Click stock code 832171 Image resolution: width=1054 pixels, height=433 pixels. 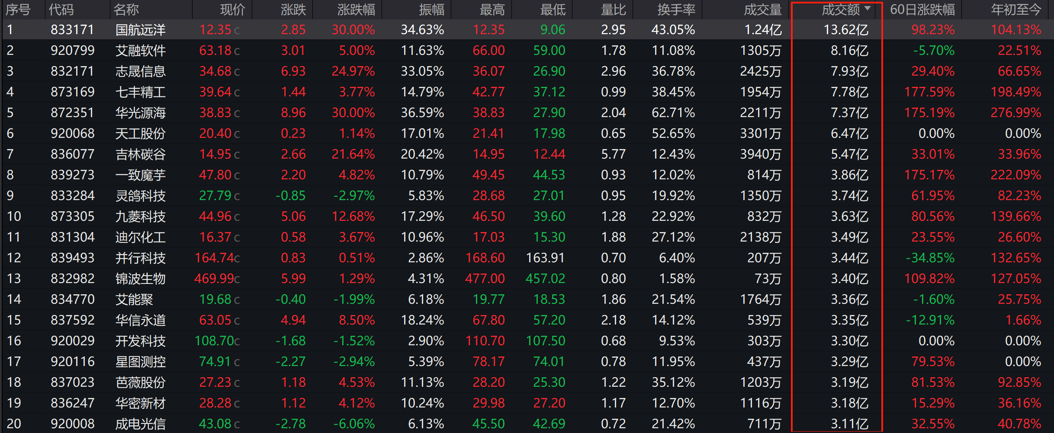[72, 71]
